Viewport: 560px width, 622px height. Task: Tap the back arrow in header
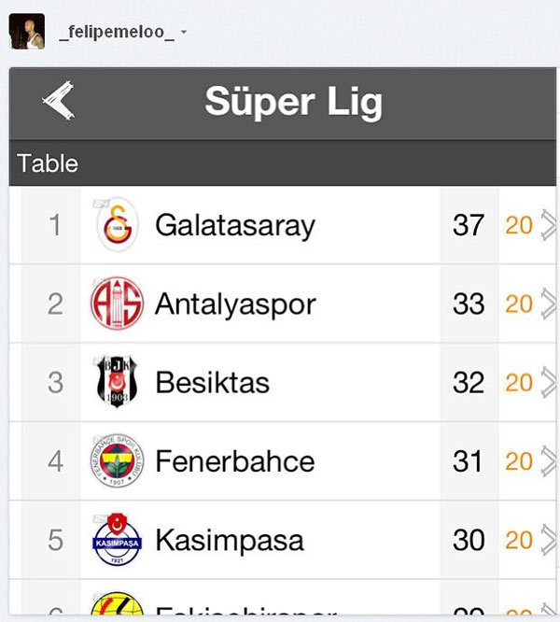59,101
